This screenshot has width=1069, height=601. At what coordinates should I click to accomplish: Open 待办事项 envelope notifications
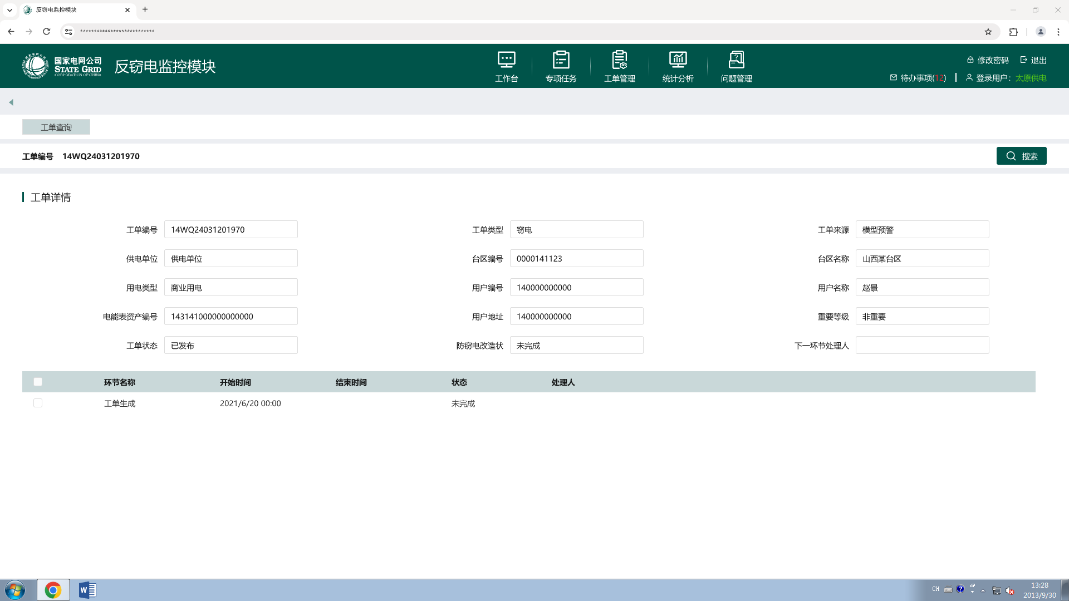[x=894, y=78]
